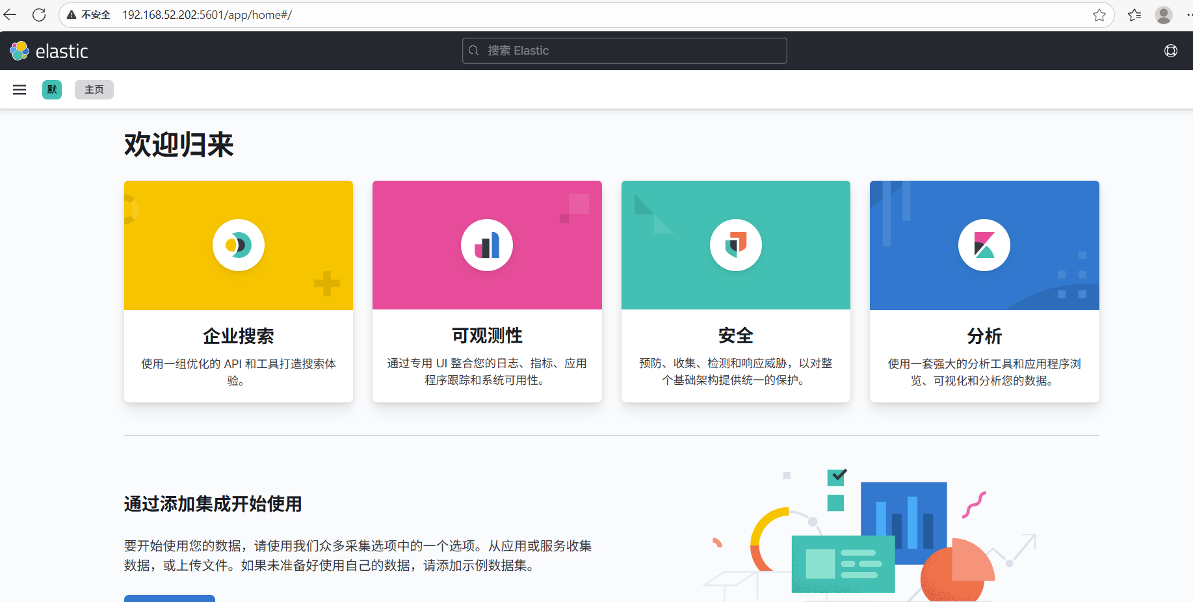
Task: Click the 不安全 site warning indicator
Action: (88, 15)
